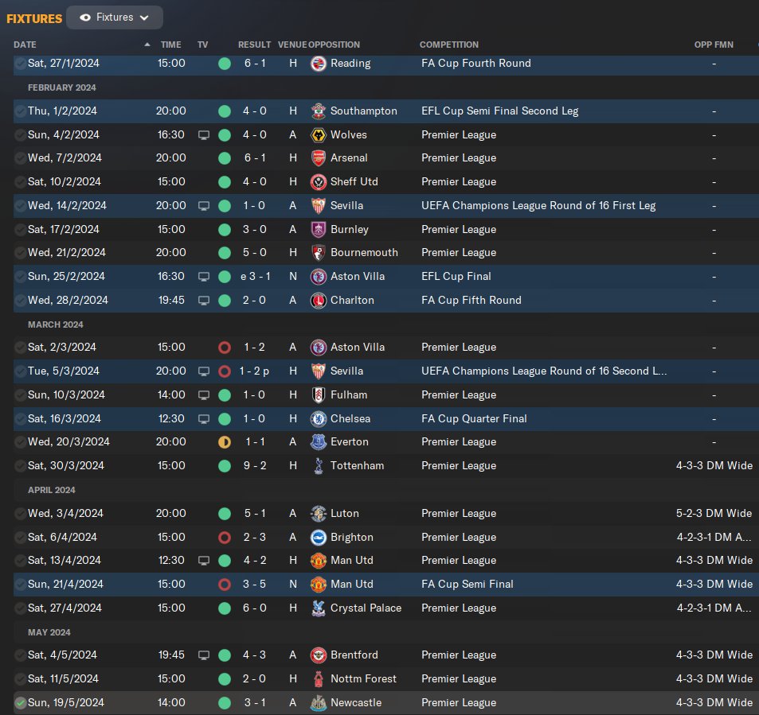The image size is (759, 715).
Task: Click the Tottenham club badge
Action: coord(318,465)
